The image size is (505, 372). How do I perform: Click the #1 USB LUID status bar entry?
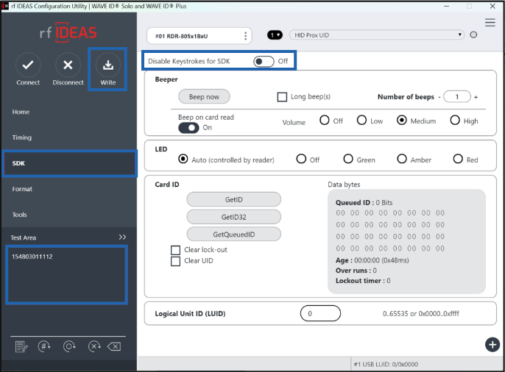pyautogui.click(x=386, y=365)
